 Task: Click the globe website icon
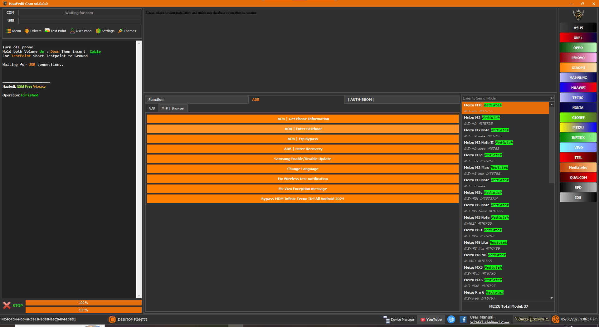tap(451, 319)
